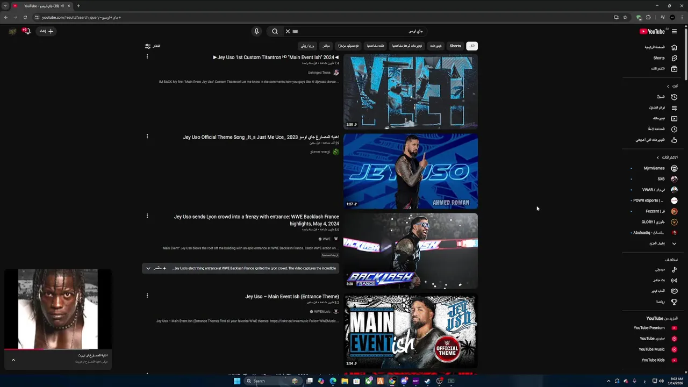Screen dimensions: 688x387
Task: Expand the miniplayer with the up chevron
Action: (13, 360)
